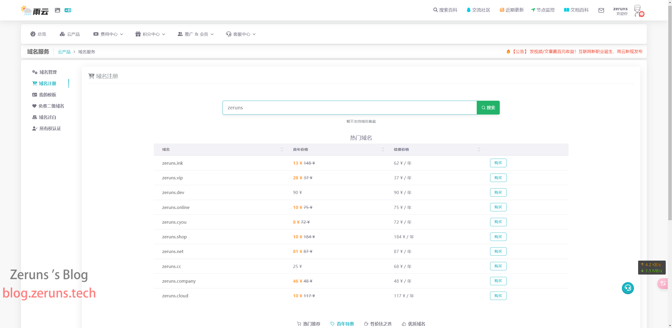Click the image icon next to logo

tap(57, 10)
